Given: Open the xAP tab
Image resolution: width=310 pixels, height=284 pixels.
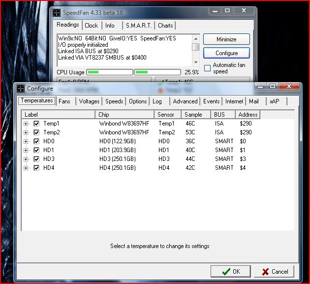Looking at the screenshot, I should pos(277,101).
